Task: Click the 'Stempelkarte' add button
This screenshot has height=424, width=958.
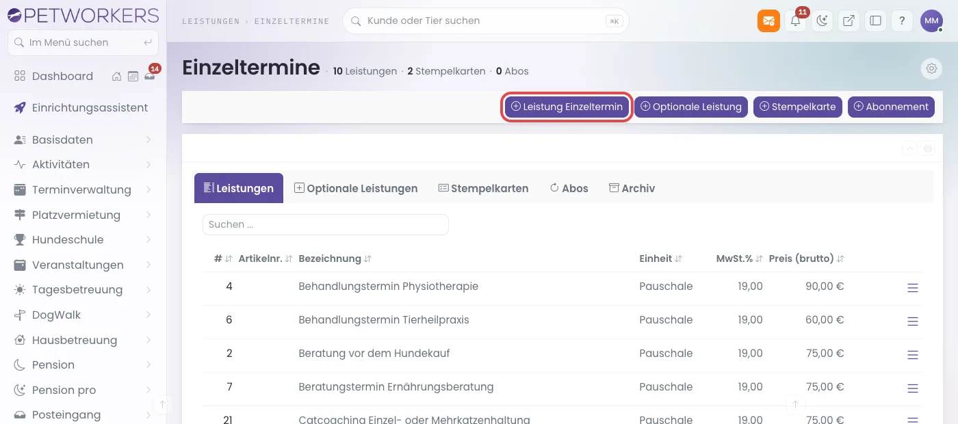Action: click(x=798, y=107)
